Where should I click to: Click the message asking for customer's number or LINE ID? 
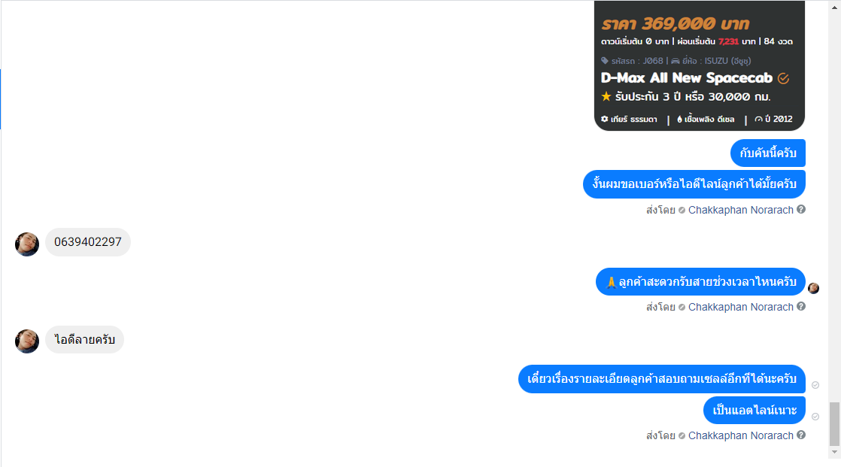coord(694,184)
